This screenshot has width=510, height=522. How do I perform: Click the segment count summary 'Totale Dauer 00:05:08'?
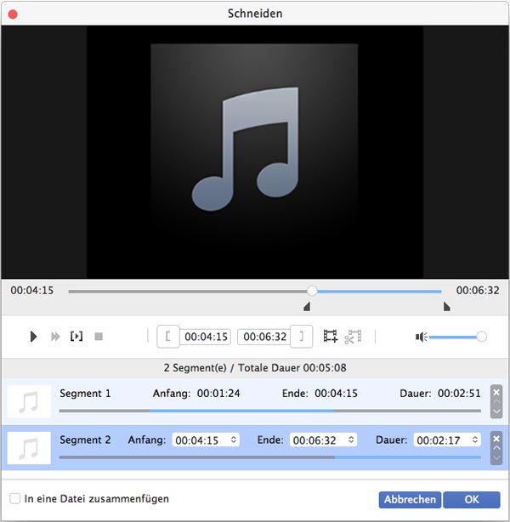tap(292, 368)
